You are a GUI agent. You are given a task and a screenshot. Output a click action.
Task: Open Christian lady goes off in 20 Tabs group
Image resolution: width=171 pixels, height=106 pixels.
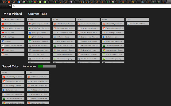point(64,28)
